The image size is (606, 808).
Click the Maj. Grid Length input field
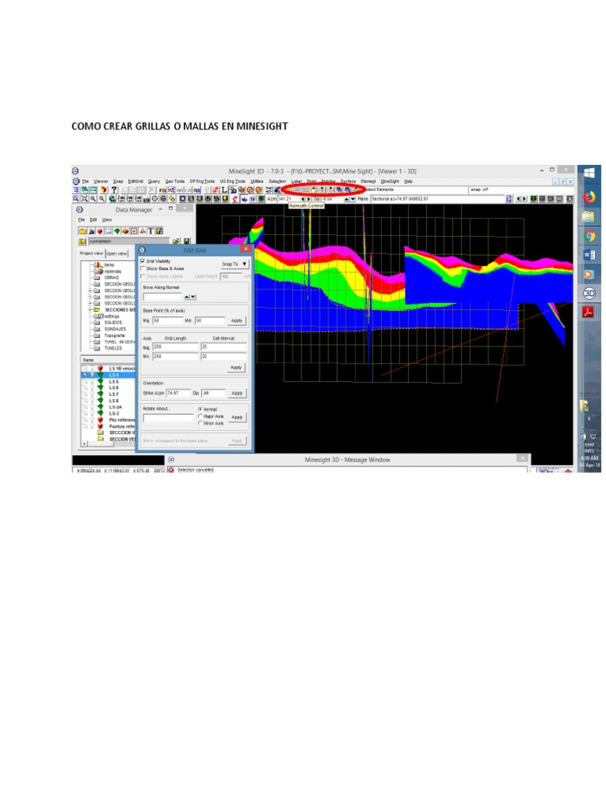[x=176, y=347]
